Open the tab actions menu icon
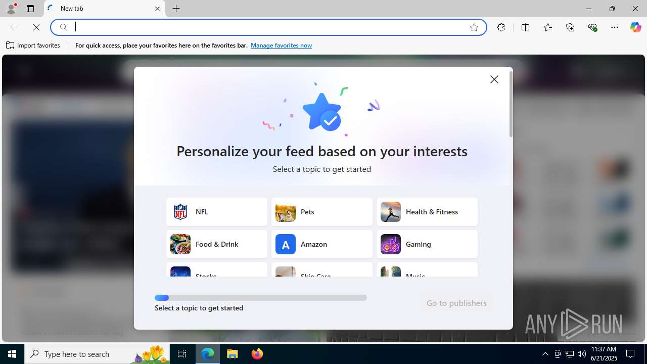 30,9
